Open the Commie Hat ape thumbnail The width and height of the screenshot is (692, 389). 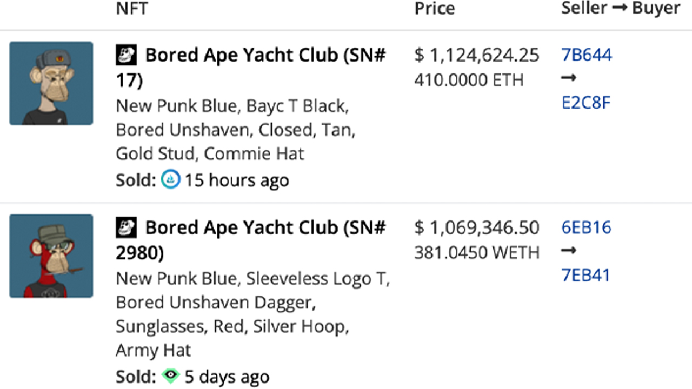(x=51, y=83)
